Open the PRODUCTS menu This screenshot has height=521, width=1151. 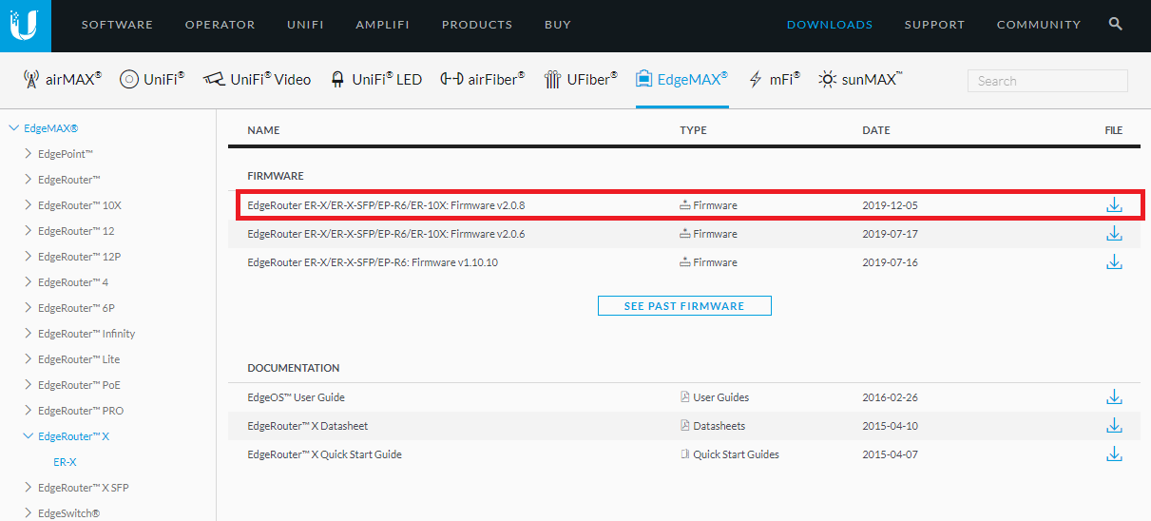tap(477, 25)
